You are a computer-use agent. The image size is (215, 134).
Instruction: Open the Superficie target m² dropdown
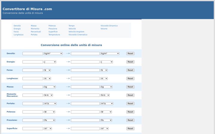[105, 129]
